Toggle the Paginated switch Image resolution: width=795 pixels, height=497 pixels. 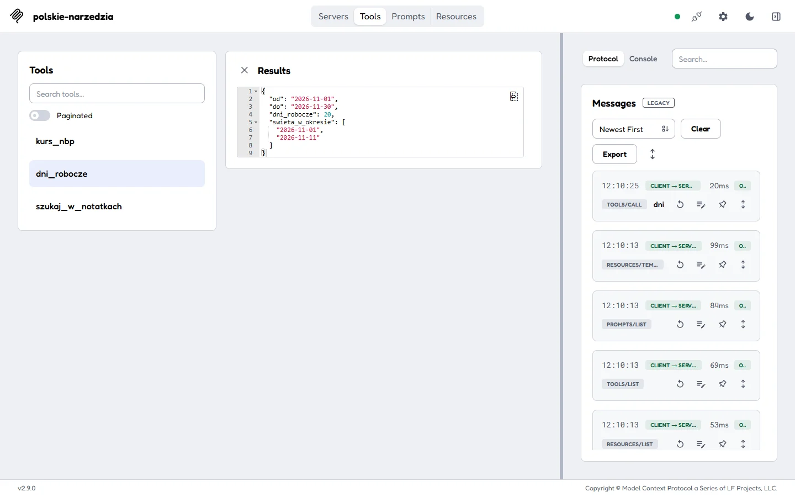coord(40,115)
